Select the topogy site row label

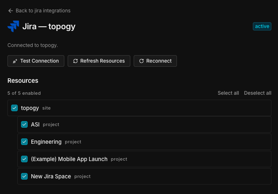(30, 108)
